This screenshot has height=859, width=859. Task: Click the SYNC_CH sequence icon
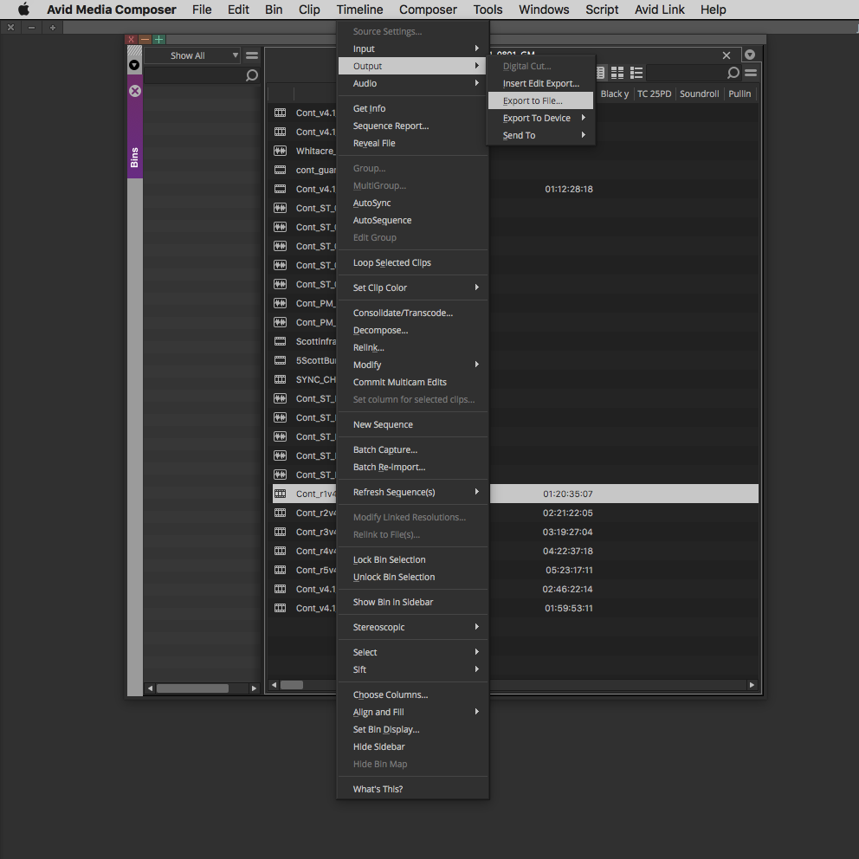[280, 379]
